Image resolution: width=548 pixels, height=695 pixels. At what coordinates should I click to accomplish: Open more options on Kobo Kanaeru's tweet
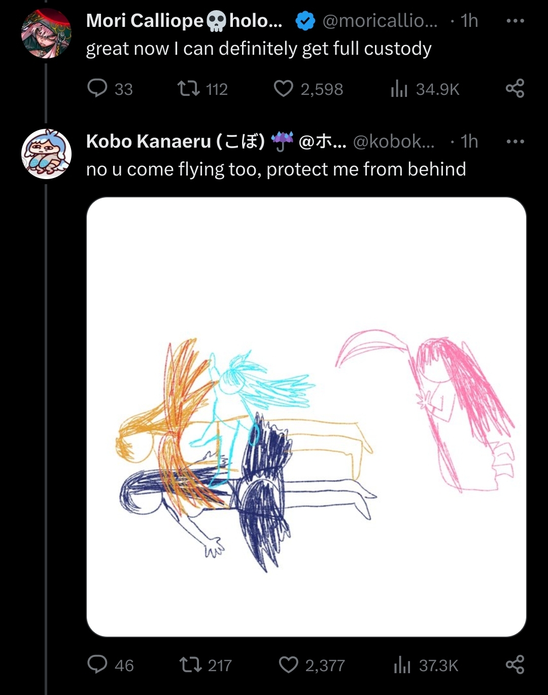(516, 142)
